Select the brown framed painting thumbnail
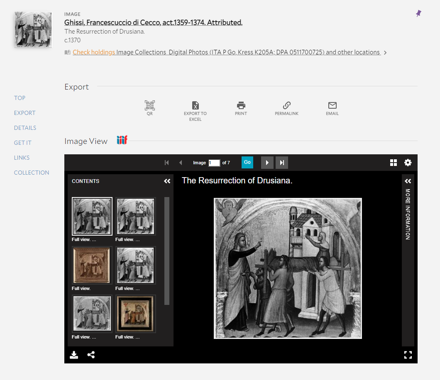The image size is (440, 380). [92, 266]
